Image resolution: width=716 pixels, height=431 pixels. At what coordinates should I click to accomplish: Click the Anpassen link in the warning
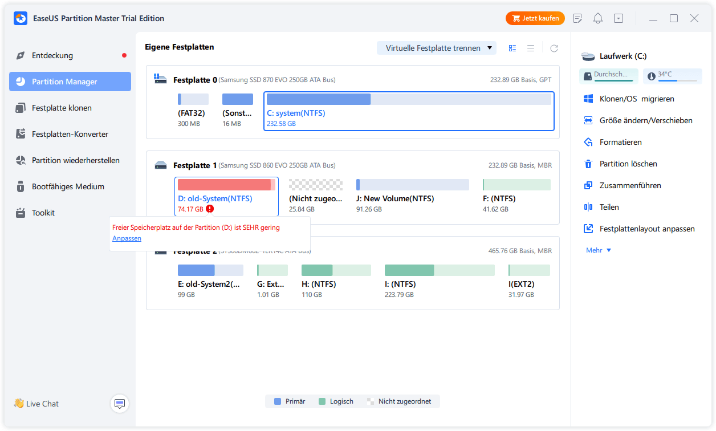click(x=127, y=238)
